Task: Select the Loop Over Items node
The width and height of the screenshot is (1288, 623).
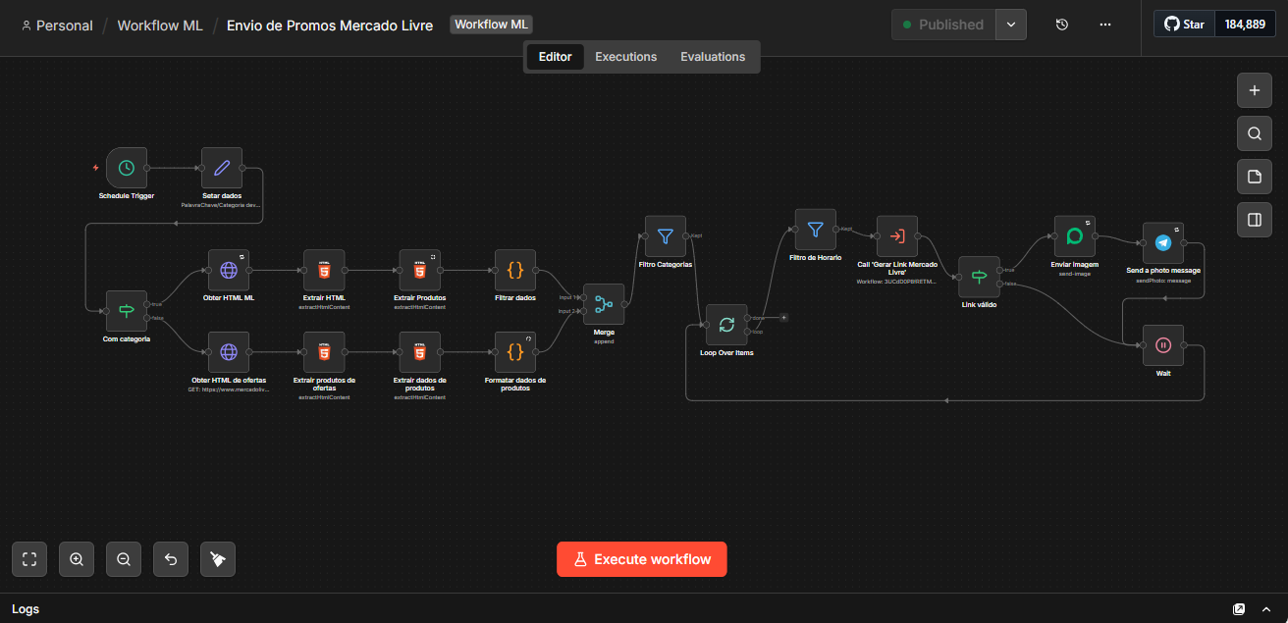Action: (726, 325)
